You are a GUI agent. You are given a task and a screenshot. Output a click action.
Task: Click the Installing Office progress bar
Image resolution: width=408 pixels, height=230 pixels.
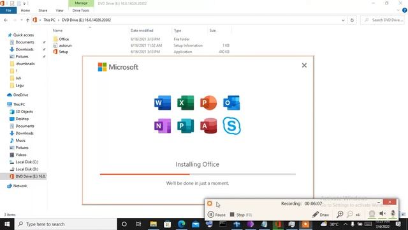[x=198, y=174]
